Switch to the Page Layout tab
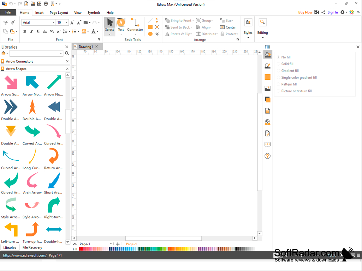The height and width of the screenshot is (271, 362). tap(59, 13)
